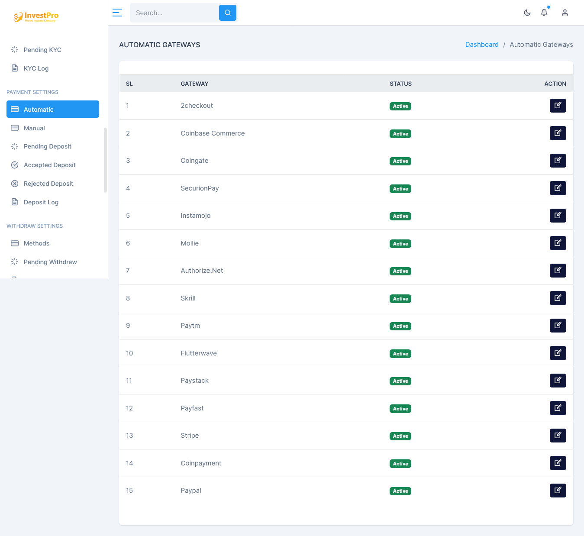584x536 pixels.
Task: Toggle the sidebar hamburger menu icon
Action: pyautogui.click(x=117, y=13)
